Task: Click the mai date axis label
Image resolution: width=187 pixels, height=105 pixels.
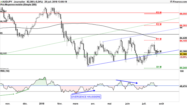Action: point(109,104)
